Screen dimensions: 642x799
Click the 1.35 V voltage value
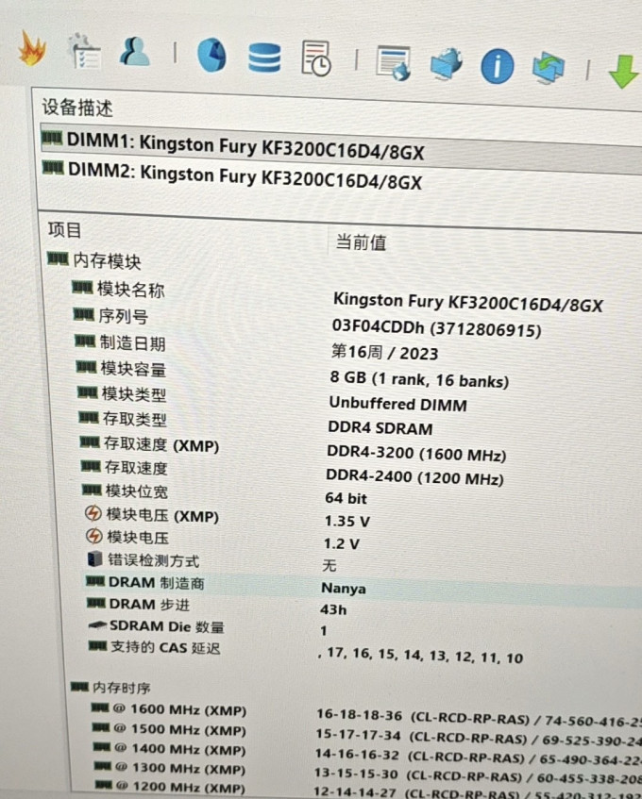coord(347,521)
